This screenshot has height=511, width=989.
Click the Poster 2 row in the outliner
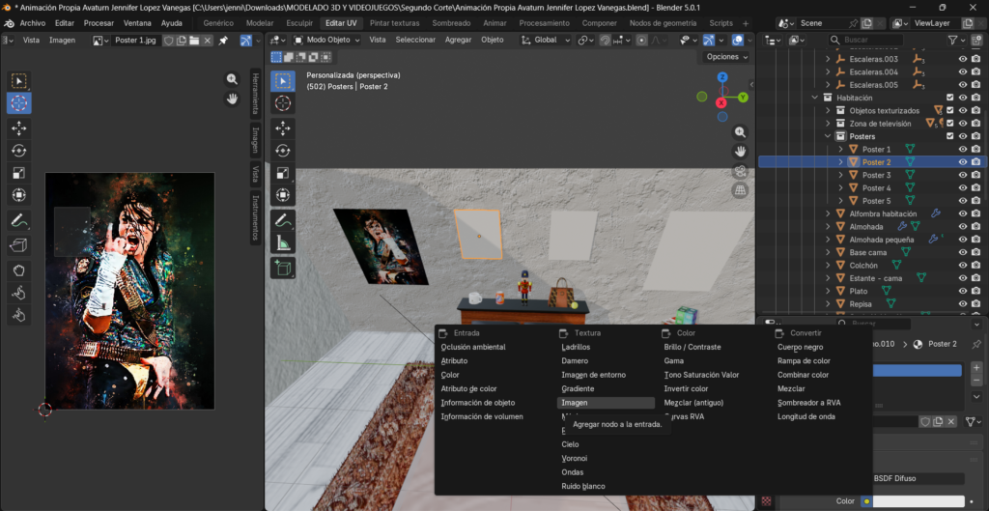pos(873,162)
